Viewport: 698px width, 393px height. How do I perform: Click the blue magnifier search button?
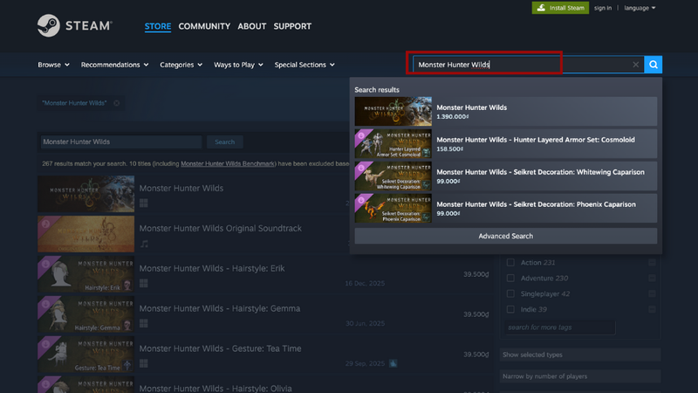click(653, 65)
